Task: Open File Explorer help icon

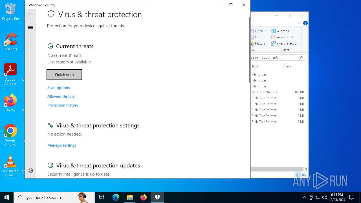Action: pos(305,23)
